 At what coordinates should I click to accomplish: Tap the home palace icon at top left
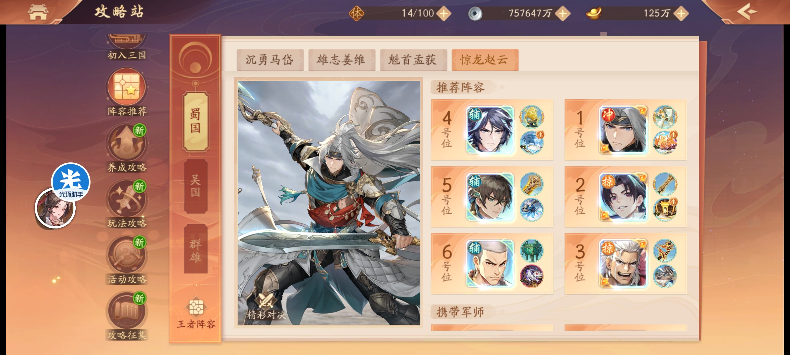pyautogui.click(x=38, y=12)
